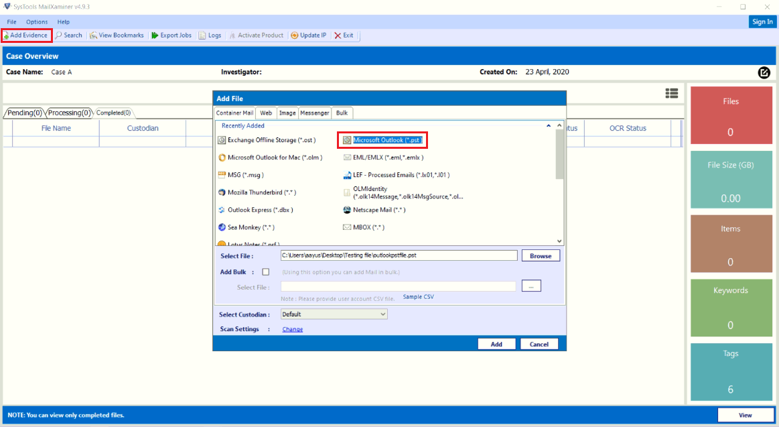This screenshot has width=779, height=427.
Task: Open the Help menu
Action: [63, 22]
